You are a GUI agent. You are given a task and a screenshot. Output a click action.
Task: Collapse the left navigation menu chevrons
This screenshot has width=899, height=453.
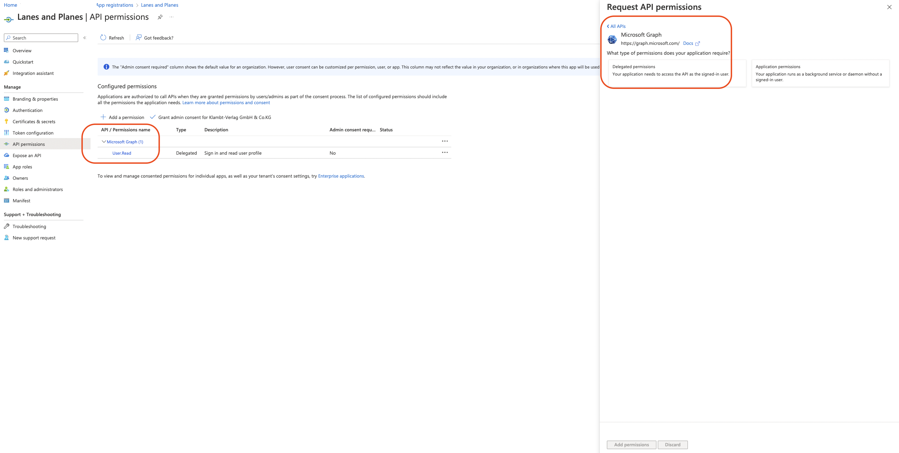click(x=85, y=38)
